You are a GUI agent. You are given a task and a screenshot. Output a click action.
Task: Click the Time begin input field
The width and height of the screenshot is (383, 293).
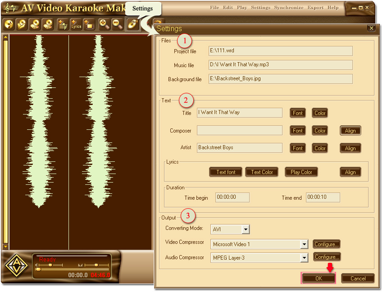[232, 197]
